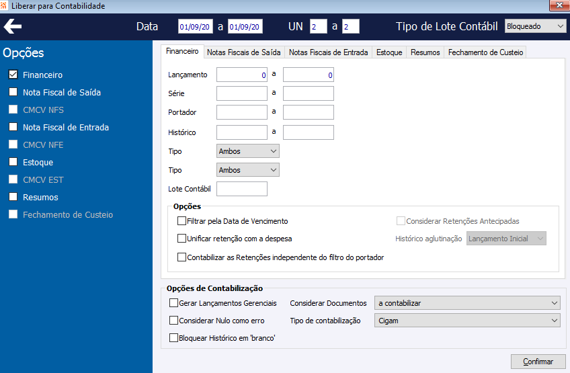570x373 pixels.
Task: Click the final Lançamento field
Action: pyautogui.click(x=309, y=75)
